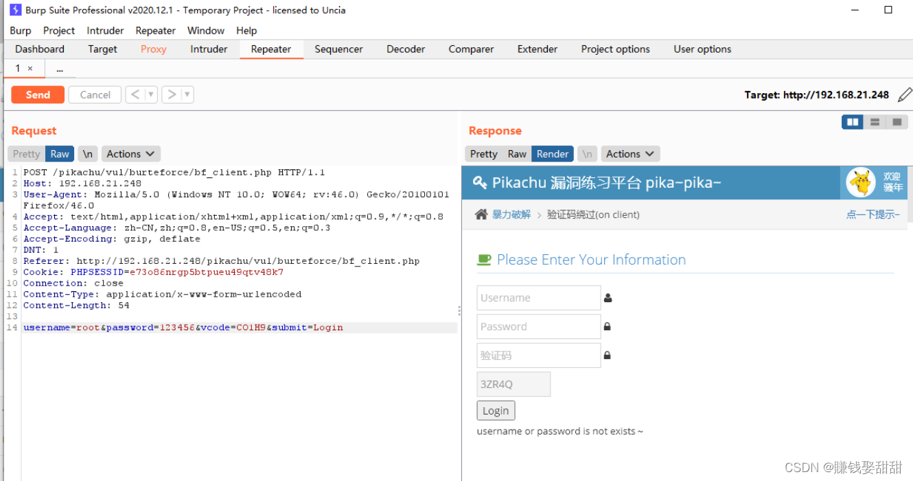This screenshot has width=913, height=481.
Task: Click the request body line 14
Action: click(x=240, y=328)
